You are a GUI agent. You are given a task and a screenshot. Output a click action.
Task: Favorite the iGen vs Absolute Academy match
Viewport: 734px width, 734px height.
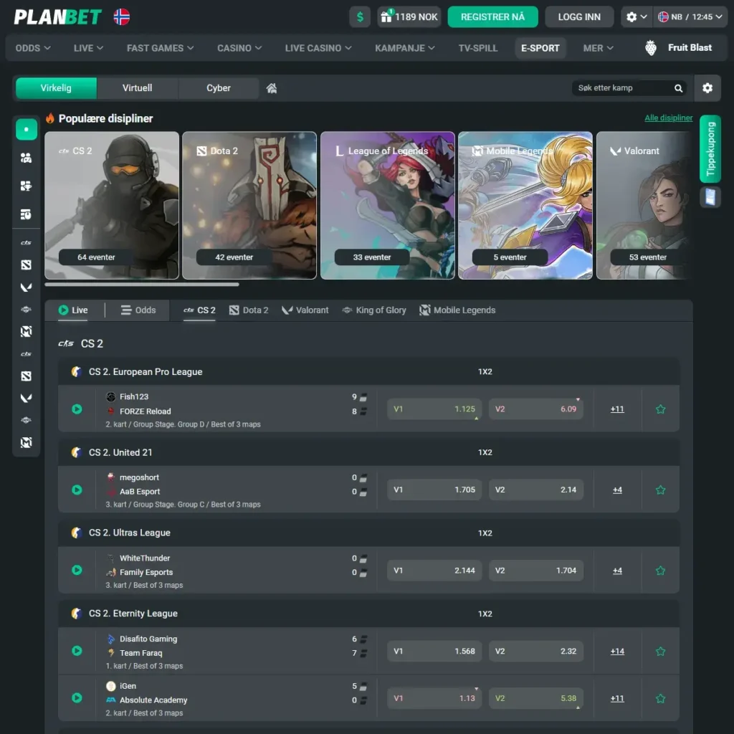[x=660, y=698]
